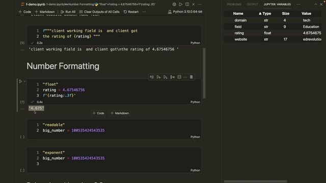Screen dimensions: 326x183
Task: Open the tab bar more actions ellipsis
Action: (x=200, y=4)
